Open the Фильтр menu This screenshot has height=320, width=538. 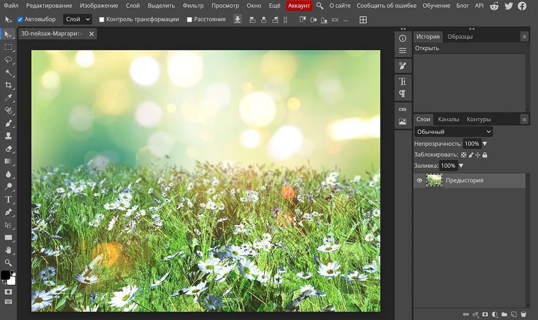coord(193,6)
